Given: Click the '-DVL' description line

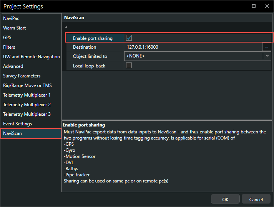Looking at the screenshot, I should click(x=69, y=163).
